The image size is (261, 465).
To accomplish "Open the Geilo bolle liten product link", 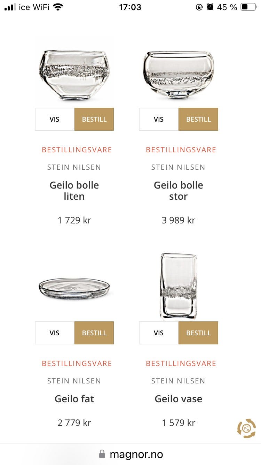I will pos(74,191).
